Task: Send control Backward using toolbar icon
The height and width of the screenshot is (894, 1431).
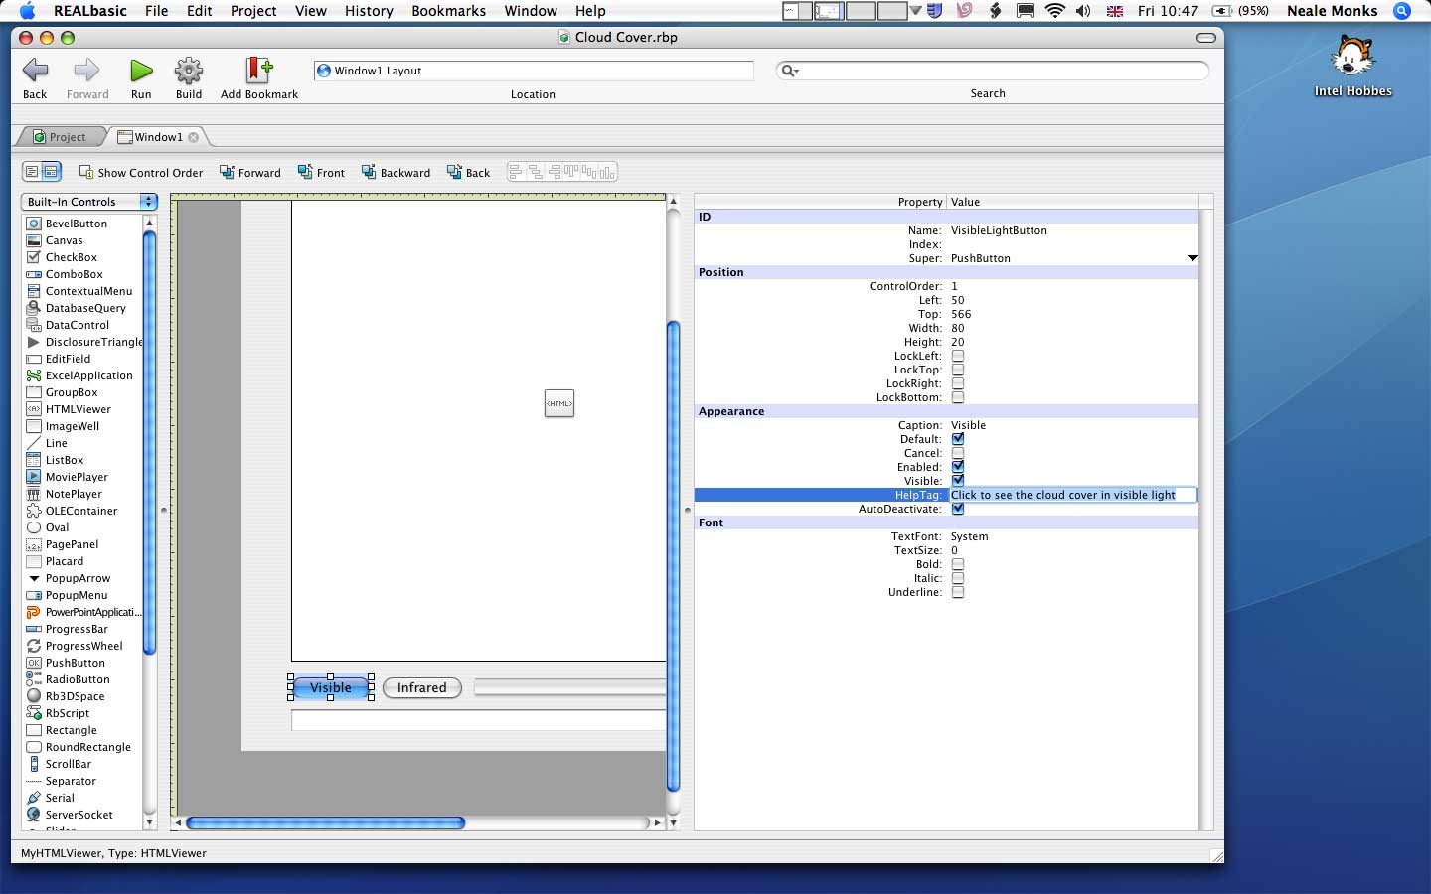Action: click(x=369, y=172)
